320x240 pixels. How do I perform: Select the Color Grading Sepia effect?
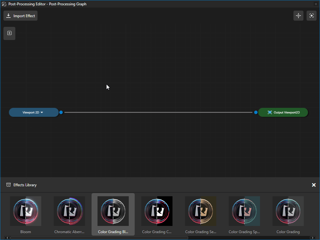[201, 211]
